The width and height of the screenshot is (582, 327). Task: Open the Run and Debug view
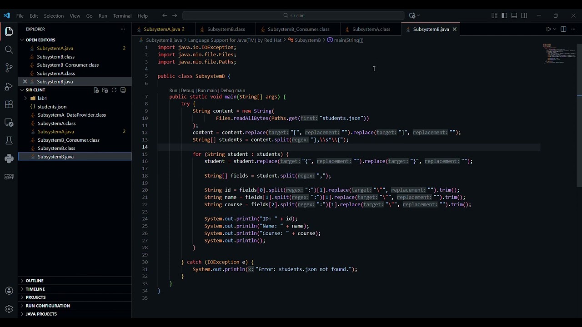(9, 86)
